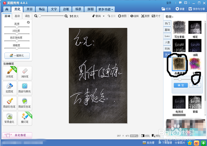Click the 亮度 brightness slider handle
Image resolution: width=207 pixels, height=146 pixels.
point(17,27)
